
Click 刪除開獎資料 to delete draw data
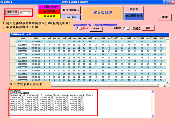(134, 16)
